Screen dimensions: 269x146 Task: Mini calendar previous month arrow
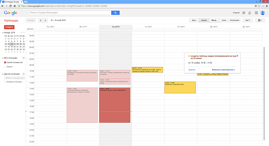pyautogui.click(x=21, y=32)
